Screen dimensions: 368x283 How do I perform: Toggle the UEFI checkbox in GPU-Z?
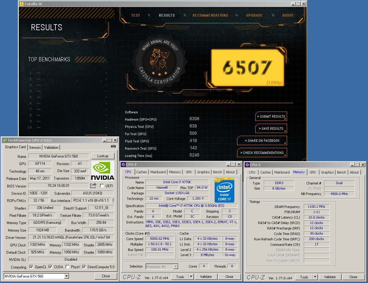click(102, 186)
